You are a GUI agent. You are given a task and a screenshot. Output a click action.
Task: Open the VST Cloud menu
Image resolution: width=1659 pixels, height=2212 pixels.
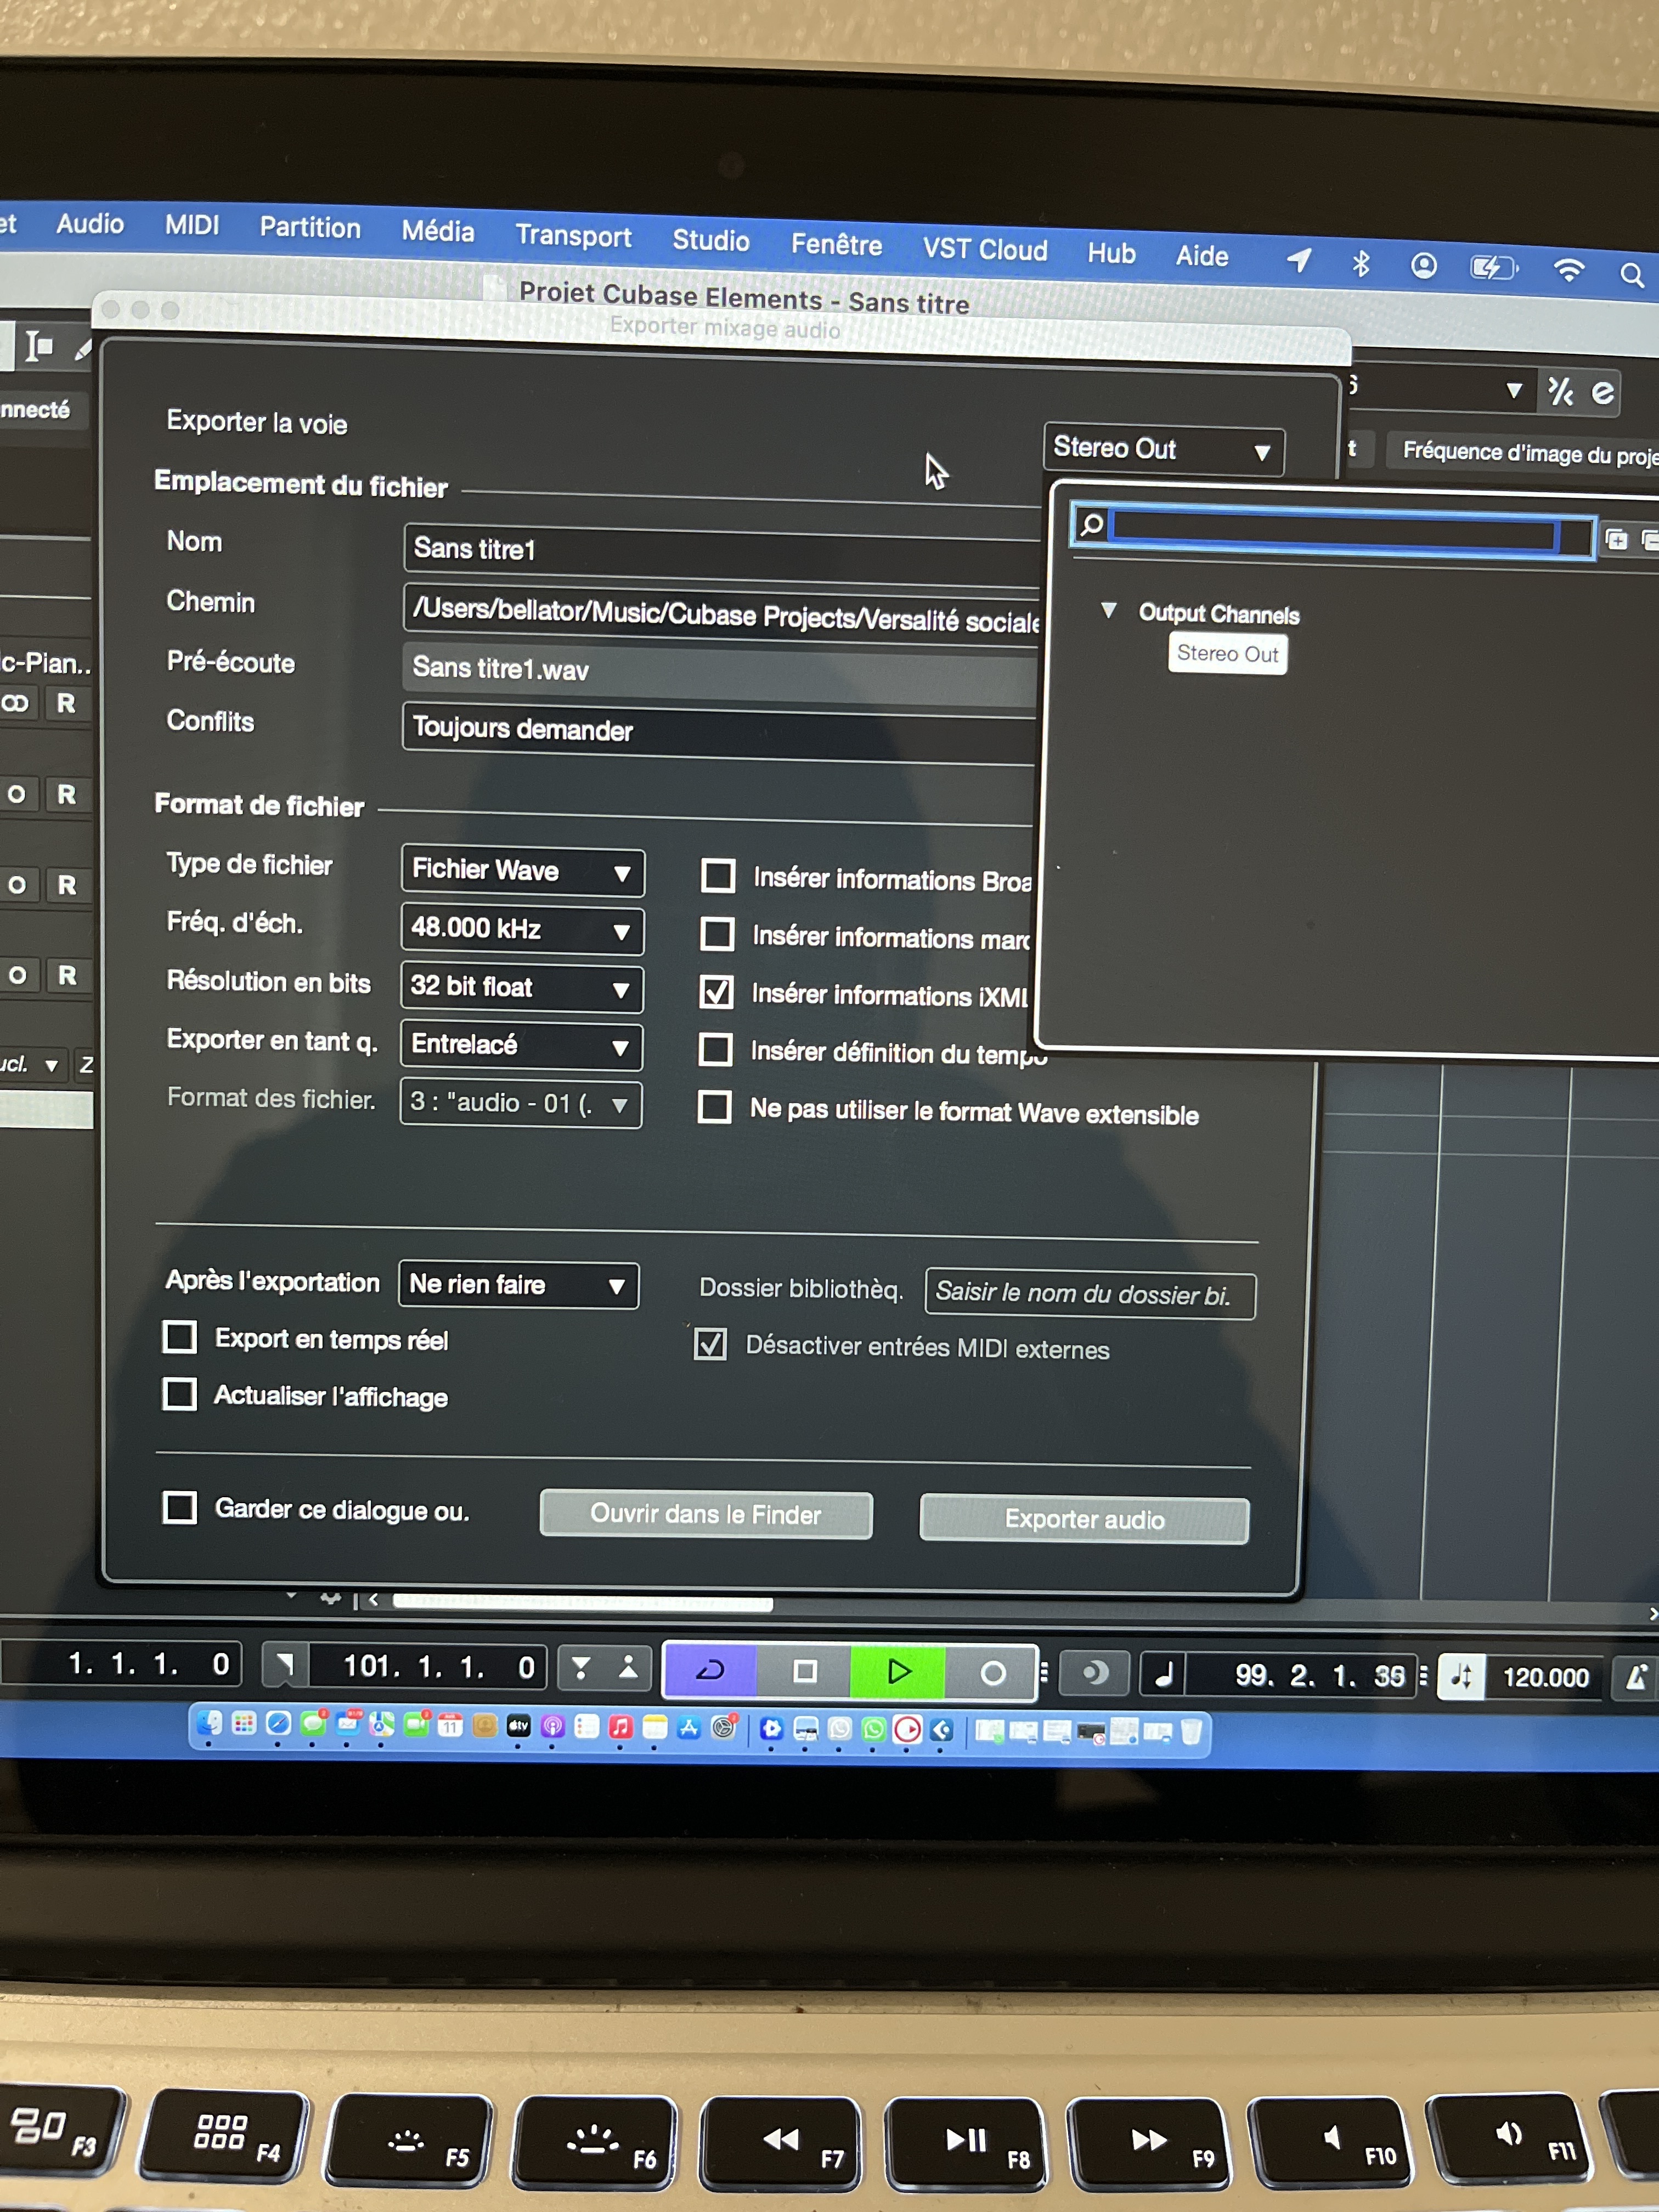click(x=985, y=250)
